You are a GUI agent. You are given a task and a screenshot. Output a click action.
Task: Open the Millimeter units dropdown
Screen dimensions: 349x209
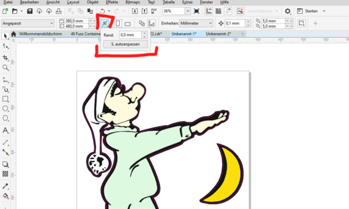(x=196, y=23)
